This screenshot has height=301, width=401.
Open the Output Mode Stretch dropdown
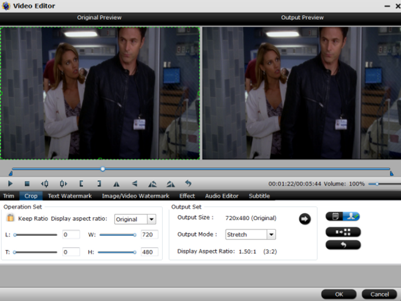(271, 235)
